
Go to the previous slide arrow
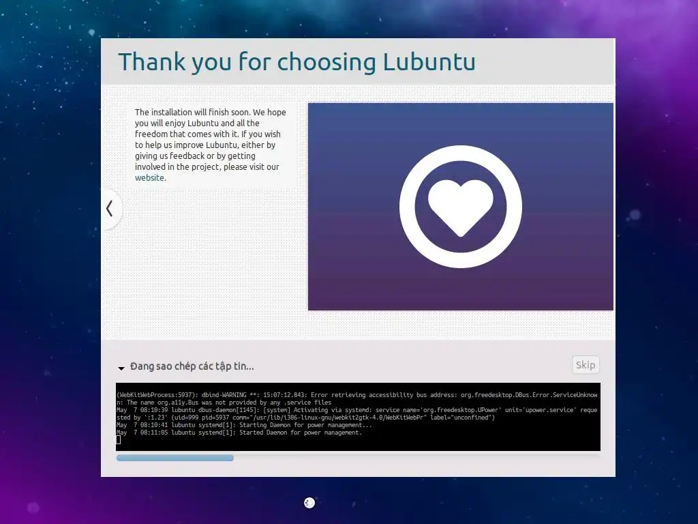coord(110,209)
